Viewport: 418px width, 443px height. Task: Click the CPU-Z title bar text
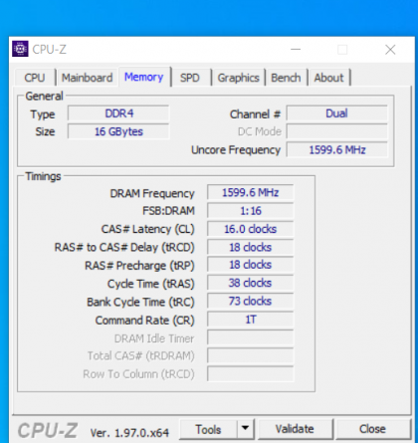pyautogui.click(x=50, y=50)
